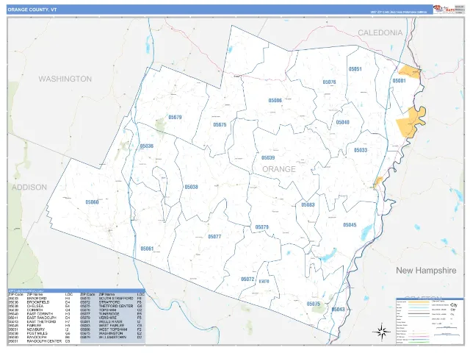The width and height of the screenshot is (470, 353).
Task: Click the New Hampshire state label
Action: [x=426, y=271]
